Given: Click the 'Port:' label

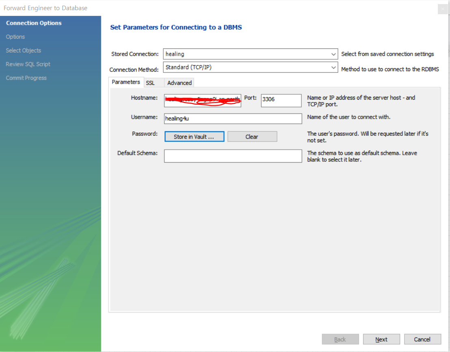Looking at the screenshot, I should click(250, 98).
